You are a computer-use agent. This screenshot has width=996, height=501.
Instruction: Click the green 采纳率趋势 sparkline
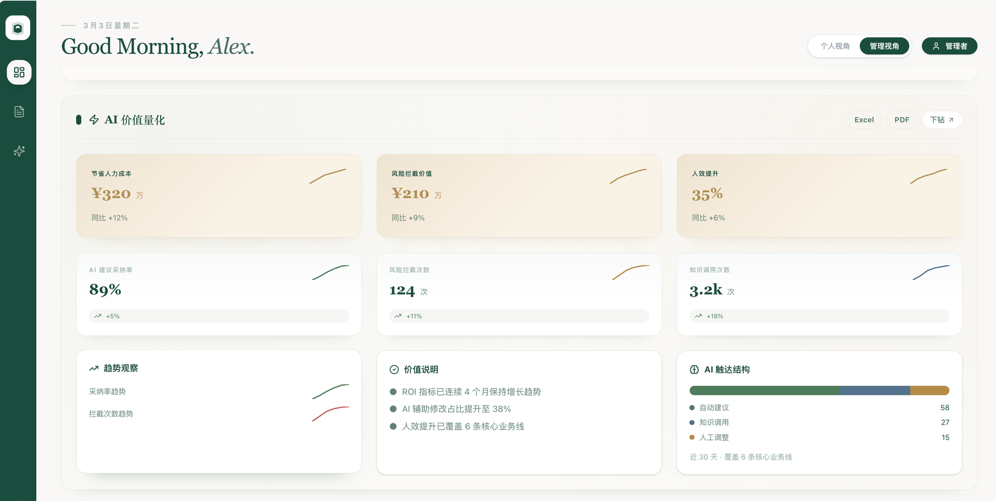tap(330, 392)
